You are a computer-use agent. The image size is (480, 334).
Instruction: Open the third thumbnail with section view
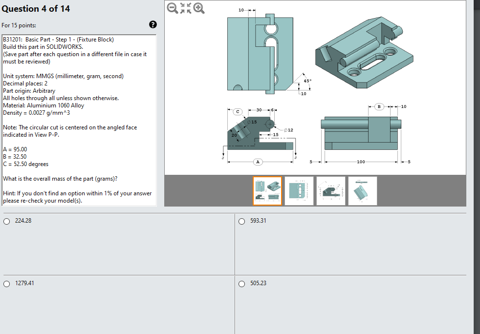(x=331, y=191)
